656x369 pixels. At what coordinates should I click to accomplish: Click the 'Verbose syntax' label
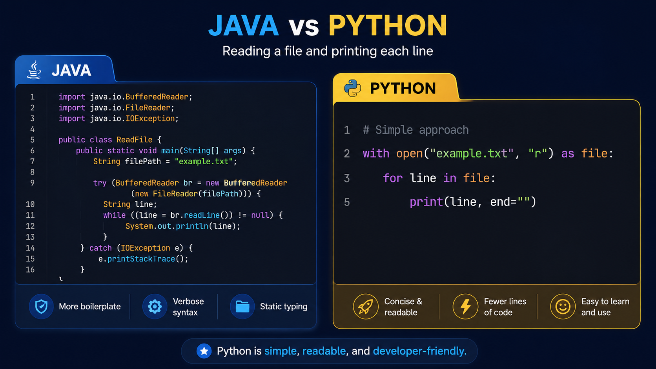[x=188, y=307]
